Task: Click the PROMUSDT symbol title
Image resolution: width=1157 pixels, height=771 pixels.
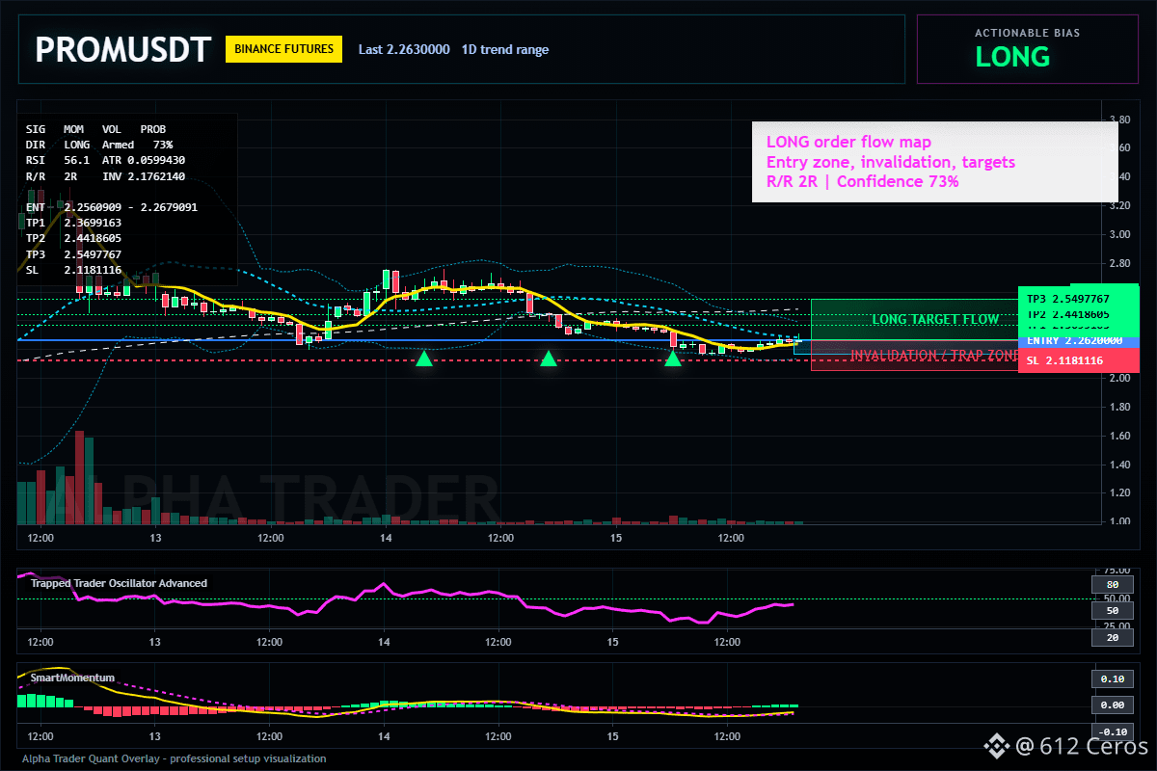Action: 122,50
